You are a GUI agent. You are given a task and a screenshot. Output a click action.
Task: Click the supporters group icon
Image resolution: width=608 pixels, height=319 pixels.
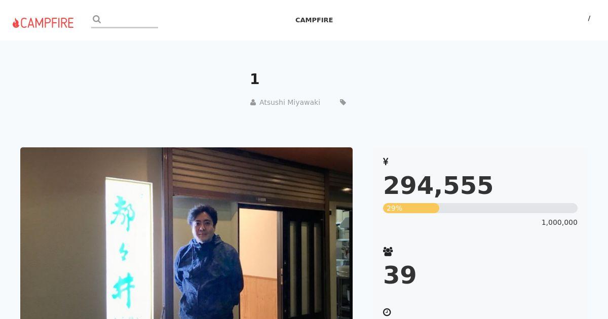click(x=388, y=251)
